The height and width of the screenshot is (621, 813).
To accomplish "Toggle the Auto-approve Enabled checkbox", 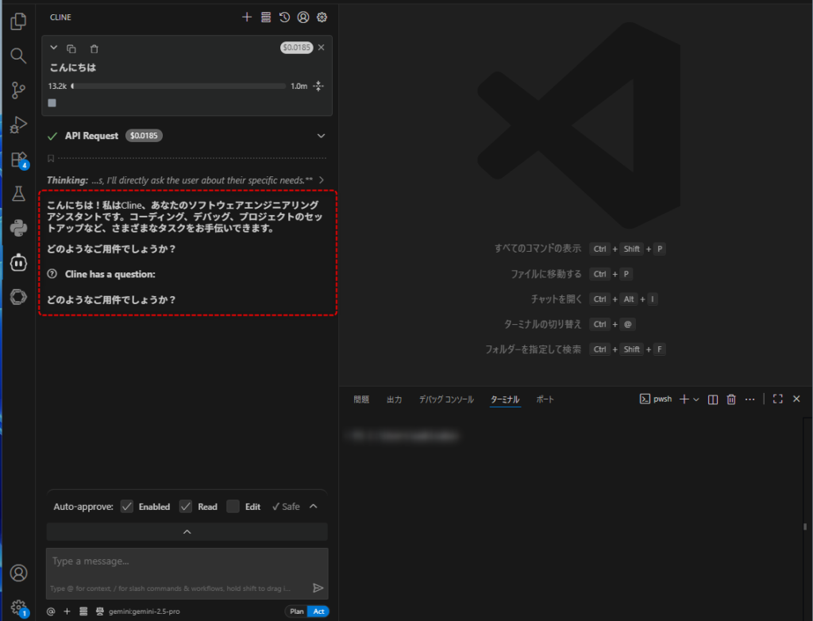I will pos(127,507).
